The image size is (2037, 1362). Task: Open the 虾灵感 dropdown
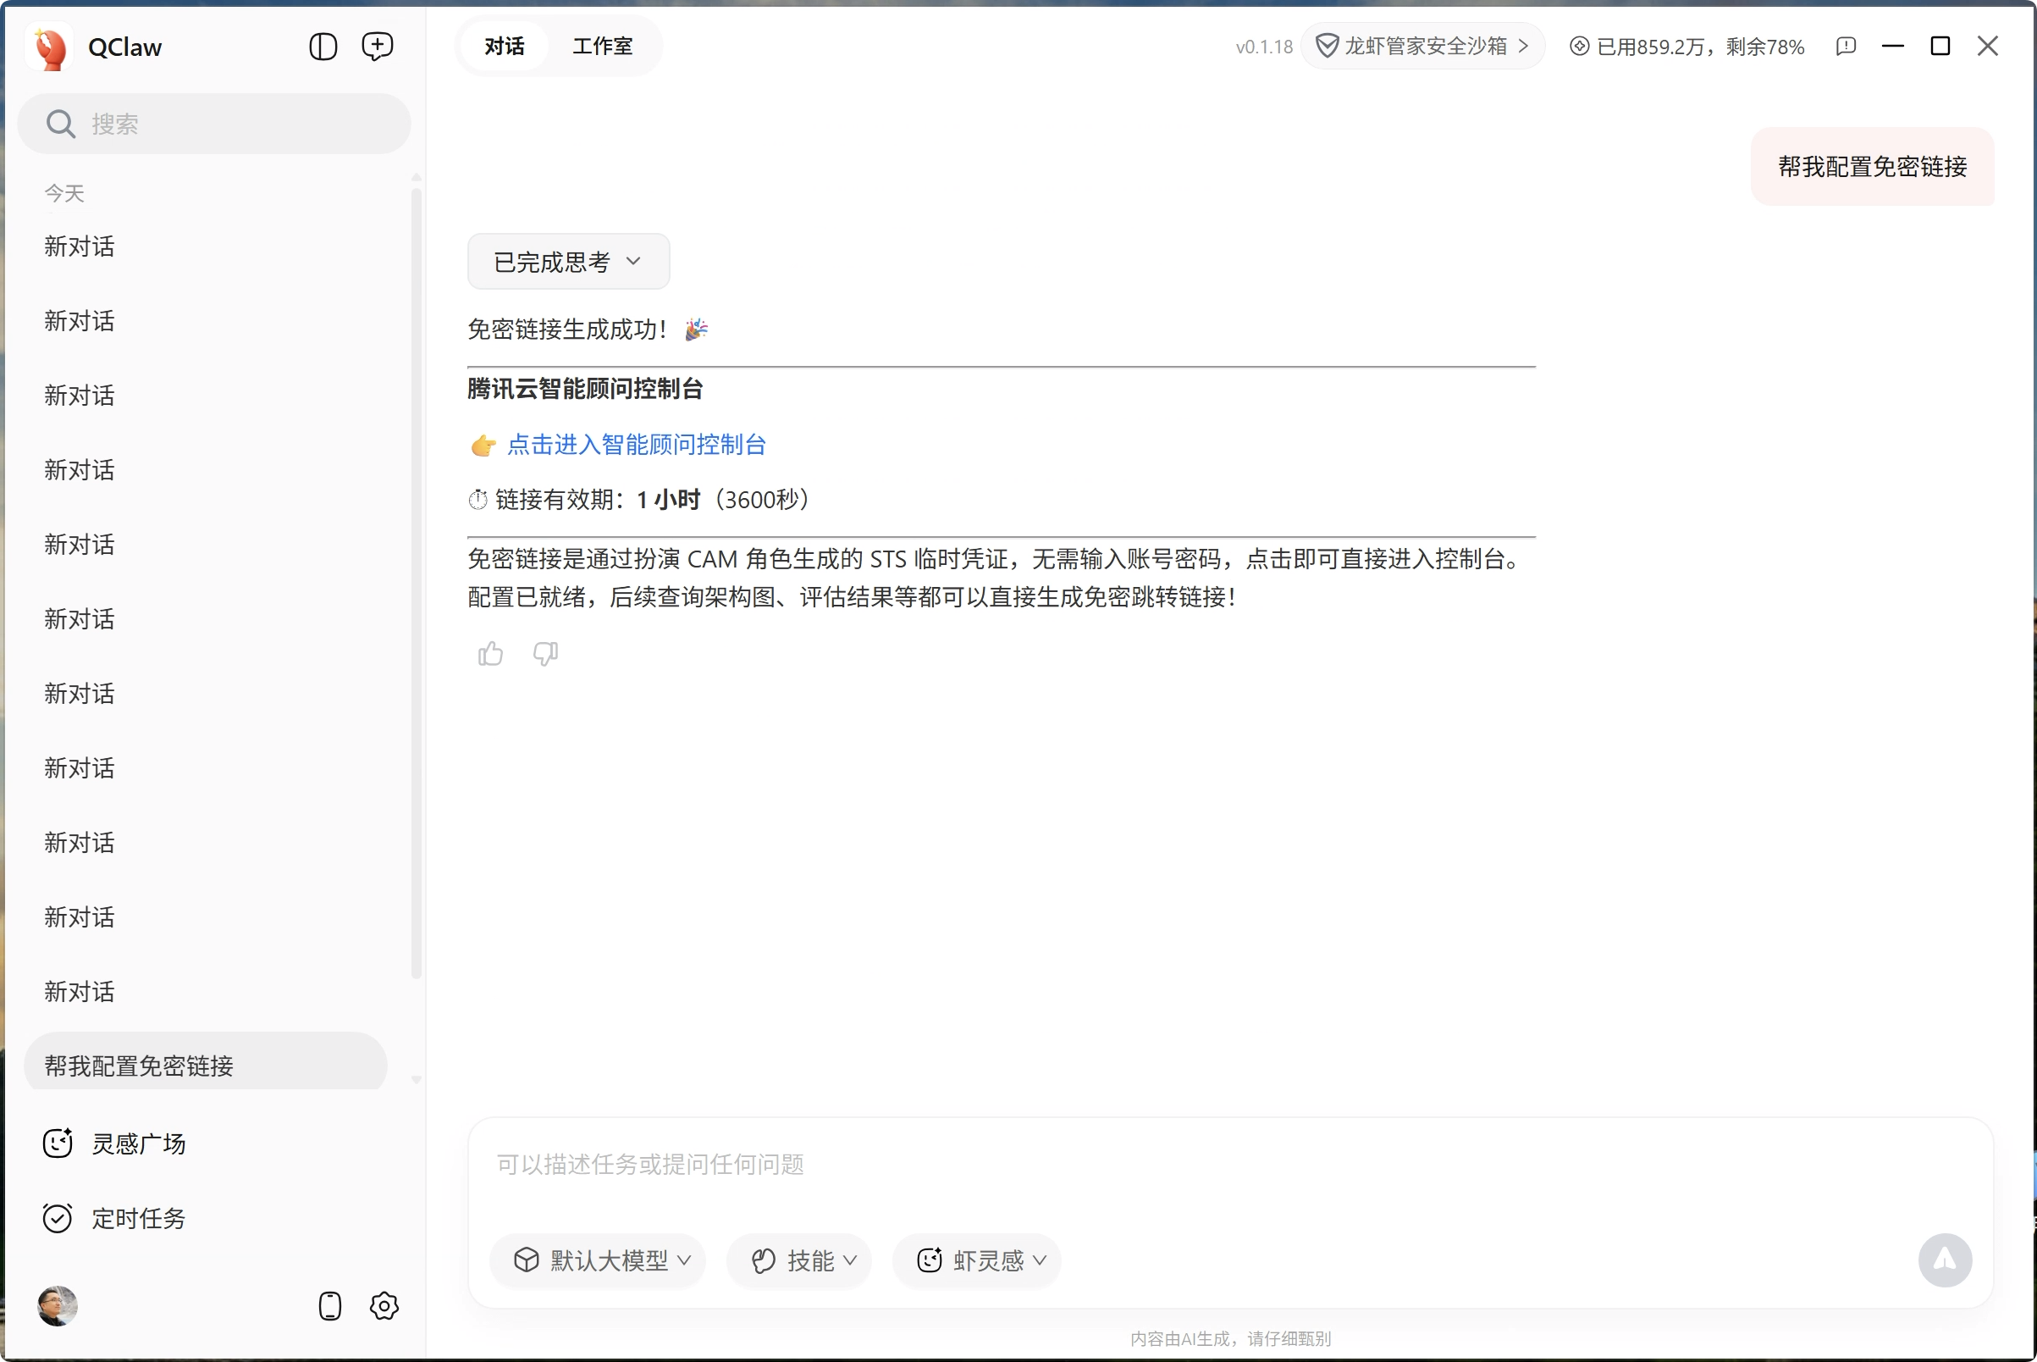977,1260
